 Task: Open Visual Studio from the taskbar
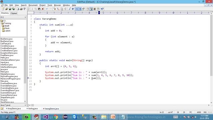tap(46, 117)
